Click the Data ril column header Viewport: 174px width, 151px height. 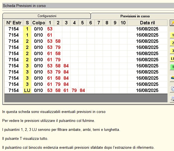point(147,23)
